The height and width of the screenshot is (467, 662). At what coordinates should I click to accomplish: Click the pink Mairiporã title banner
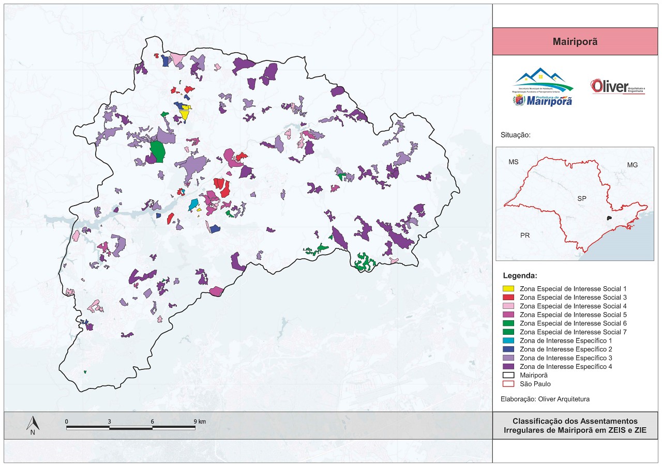[575, 42]
